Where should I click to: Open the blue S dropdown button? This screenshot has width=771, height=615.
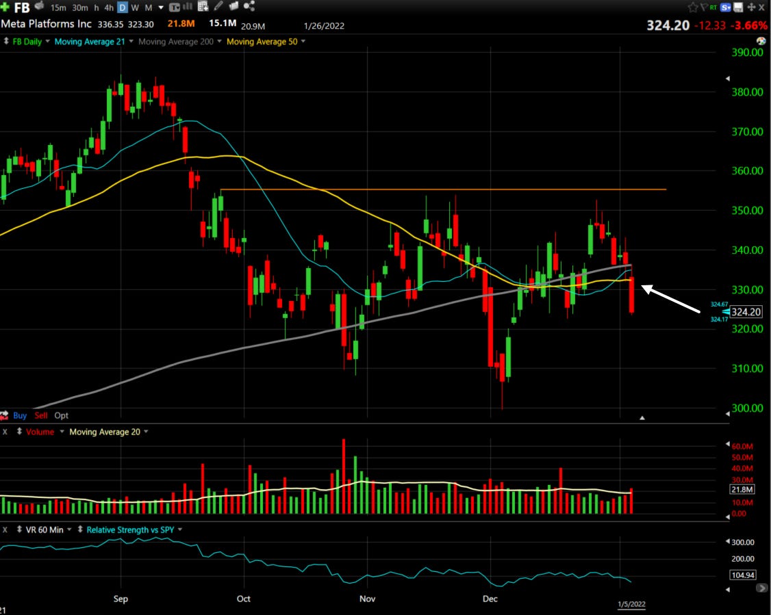tap(726, 8)
